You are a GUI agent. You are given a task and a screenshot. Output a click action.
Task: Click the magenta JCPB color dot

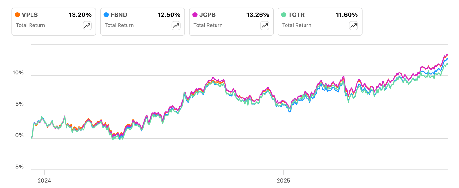tap(195, 15)
